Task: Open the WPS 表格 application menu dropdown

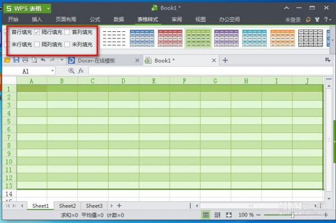Action: click(48, 8)
